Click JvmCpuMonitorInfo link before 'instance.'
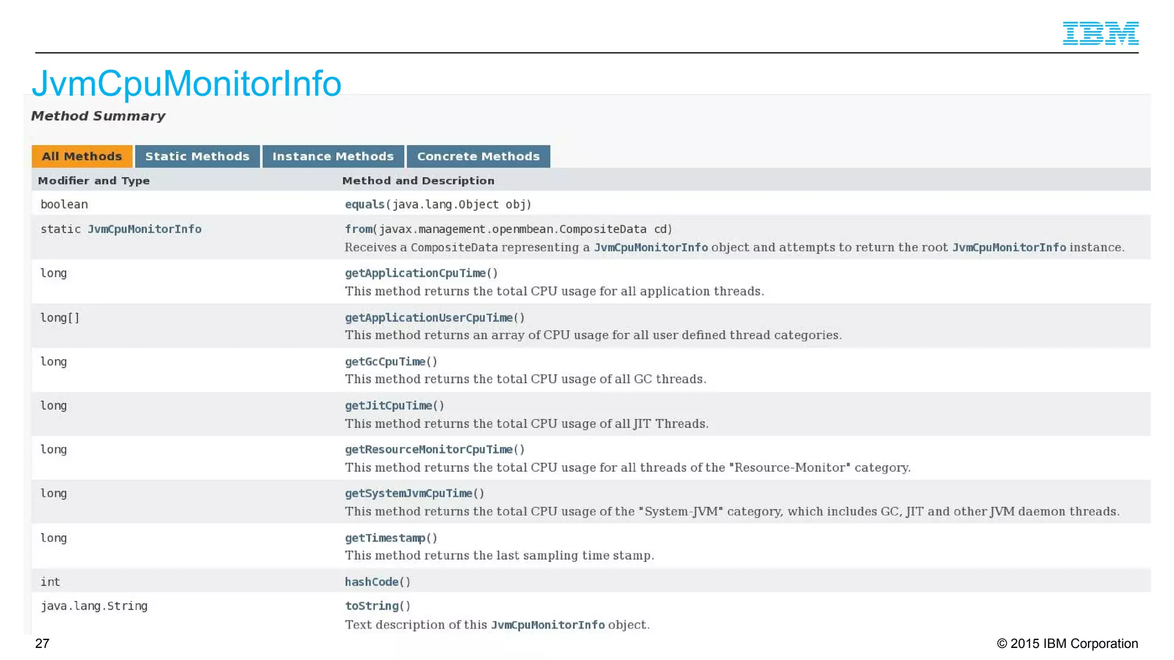Image resolution: width=1174 pixels, height=660 pixels. point(1009,247)
